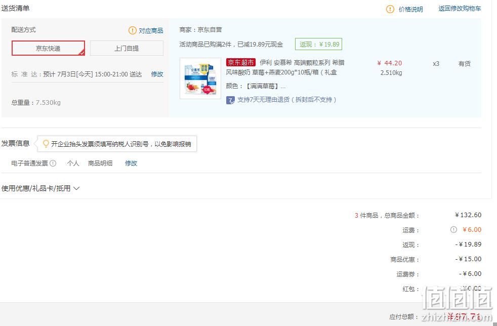The image size is (497, 326).
Task: Click the price explanation warning icon
Action: tap(390, 9)
